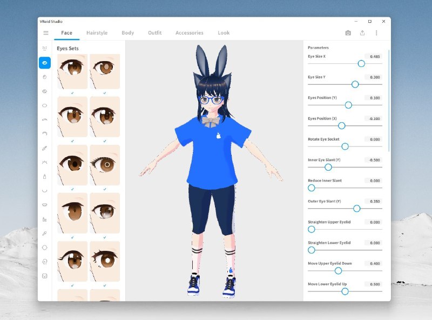Click the Move Lower Eyelid Up slider handle
Viewport: 432px width, 320px height.
click(x=345, y=291)
